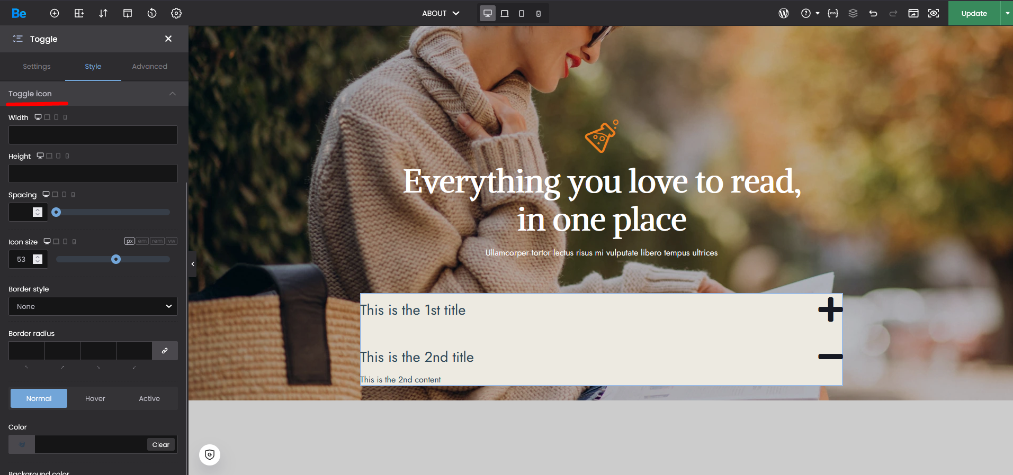Clear the Color field value

pyautogui.click(x=160, y=444)
